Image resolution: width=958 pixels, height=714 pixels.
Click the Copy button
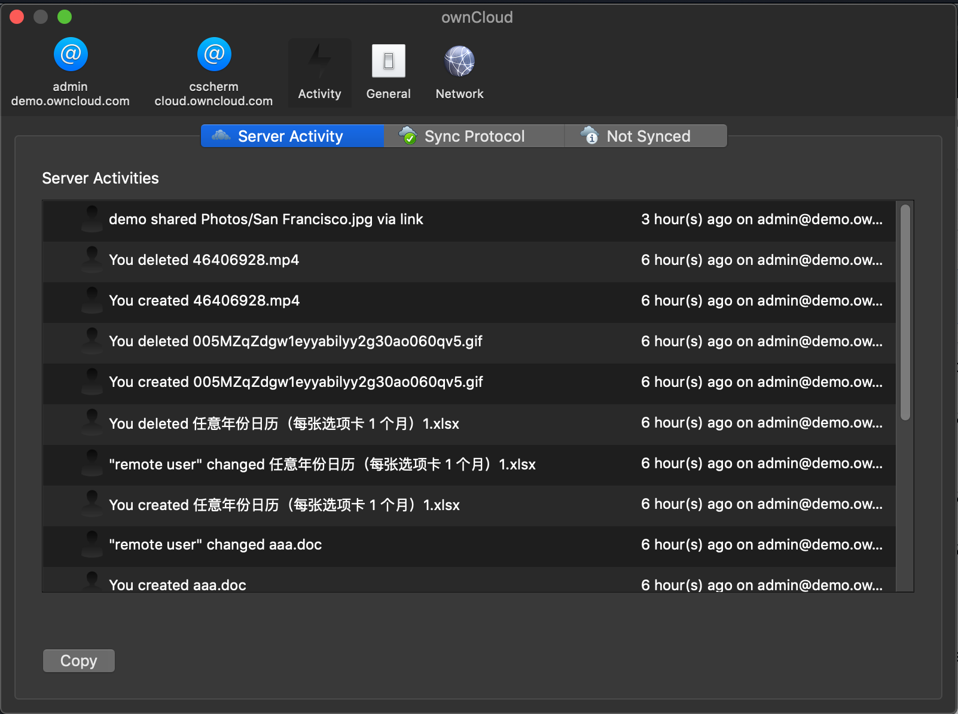(79, 661)
